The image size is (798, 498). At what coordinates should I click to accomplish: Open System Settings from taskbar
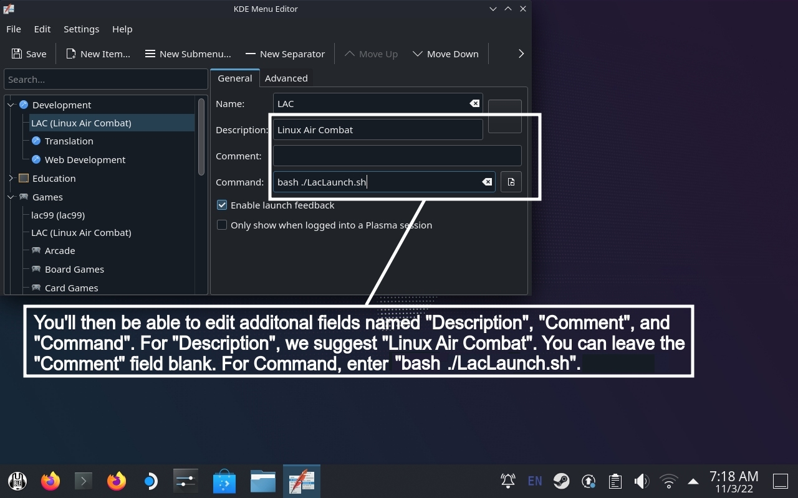pyautogui.click(x=186, y=481)
